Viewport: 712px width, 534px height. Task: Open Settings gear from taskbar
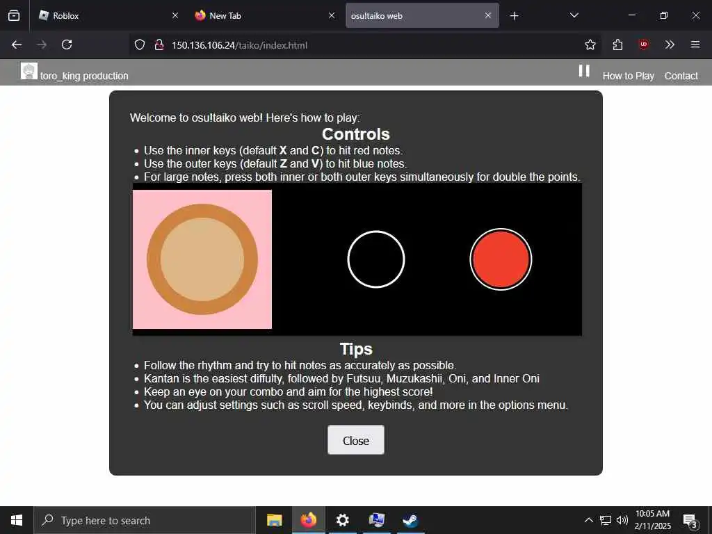pos(342,520)
